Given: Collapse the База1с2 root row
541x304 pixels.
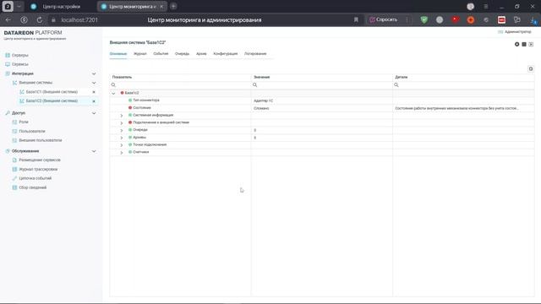Looking at the screenshot, I should (x=113, y=93).
